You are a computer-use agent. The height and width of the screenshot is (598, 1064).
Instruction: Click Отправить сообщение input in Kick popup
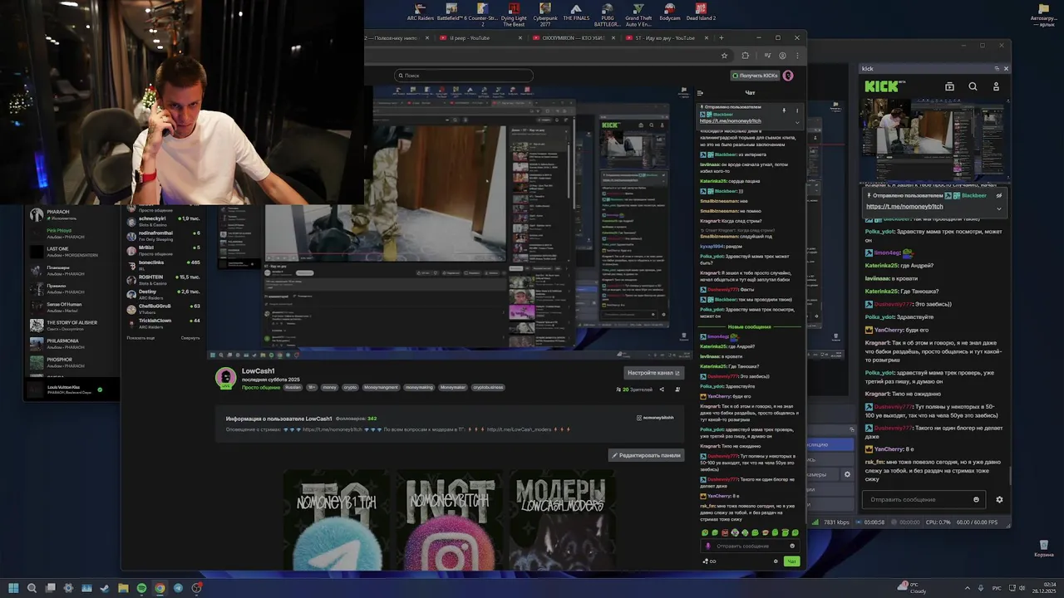tap(922, 500)
